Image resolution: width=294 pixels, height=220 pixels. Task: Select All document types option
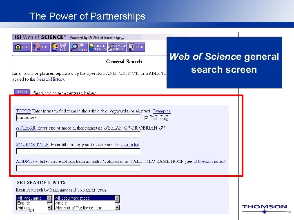pyautogui.click(x=85, y=198)
